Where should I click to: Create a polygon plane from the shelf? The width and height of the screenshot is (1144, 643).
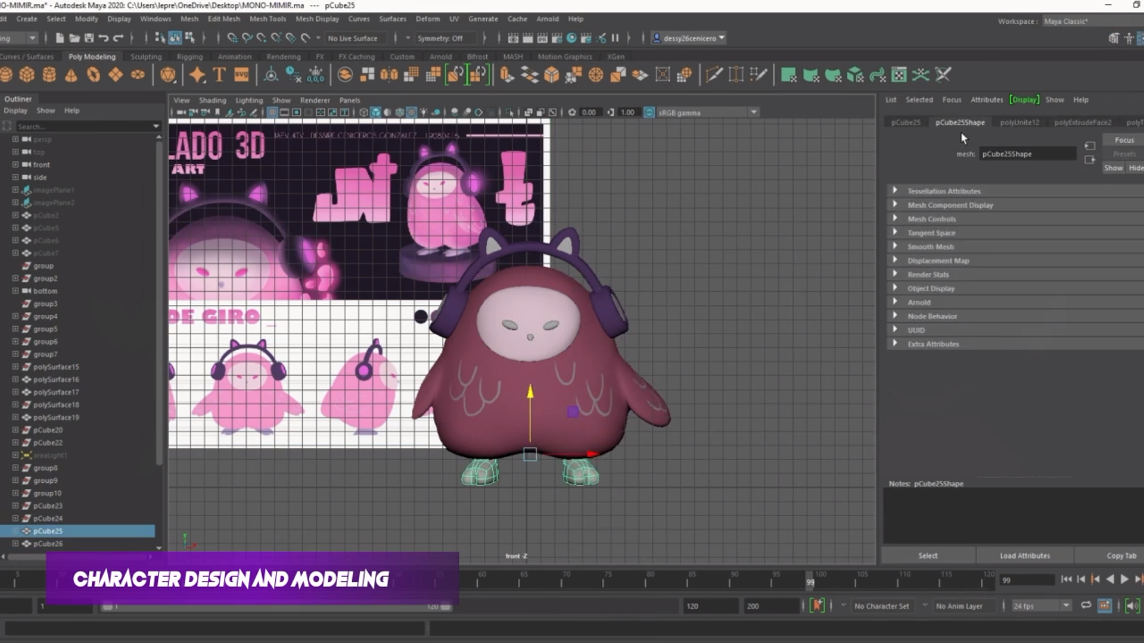point(116,75)
